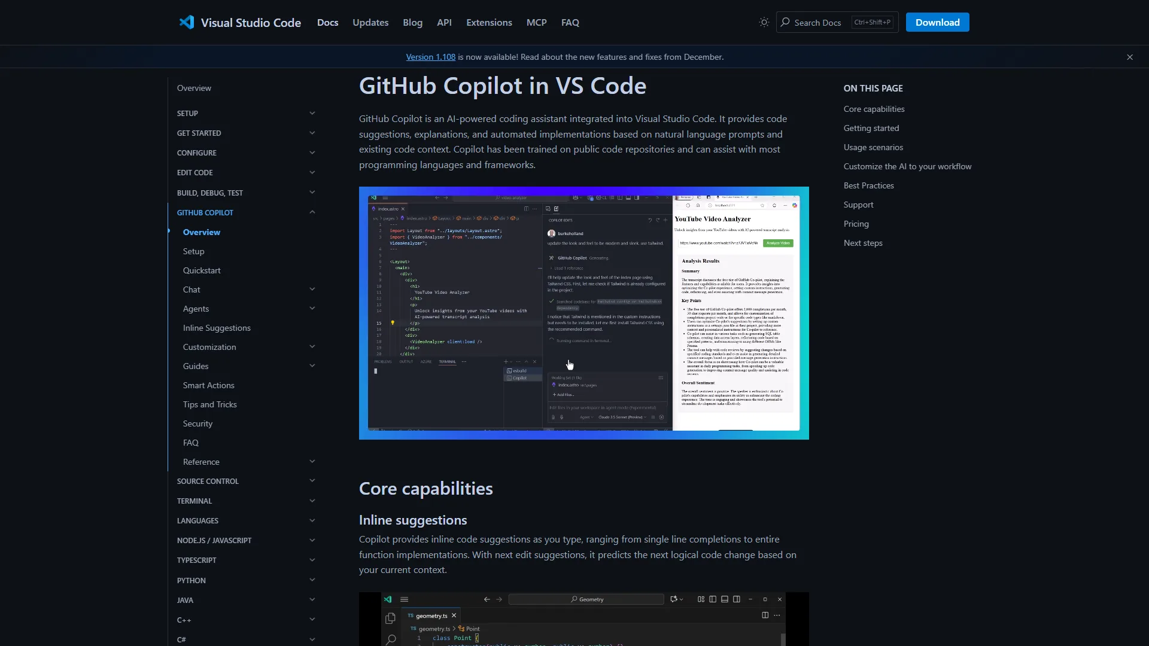Dismiss the Version 1.108 banner
This screenshot has width=1149, height=646.
(1130, 57)
